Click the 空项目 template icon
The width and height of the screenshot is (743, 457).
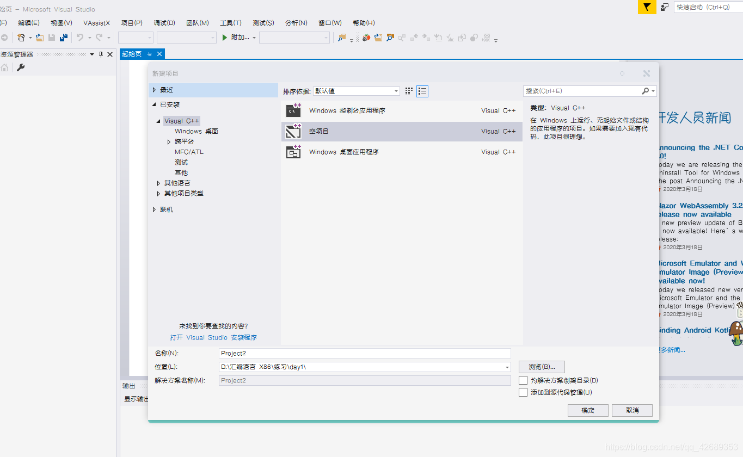293,131
